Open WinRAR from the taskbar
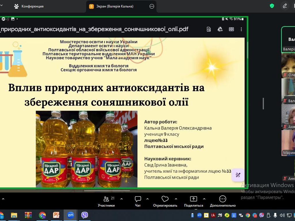This screenshot has height=221, width=295. point(28,215)
